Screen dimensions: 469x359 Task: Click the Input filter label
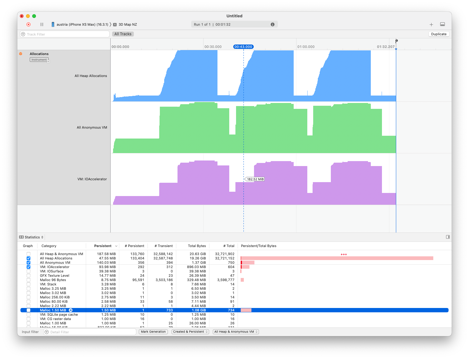(x=30, y=332)
